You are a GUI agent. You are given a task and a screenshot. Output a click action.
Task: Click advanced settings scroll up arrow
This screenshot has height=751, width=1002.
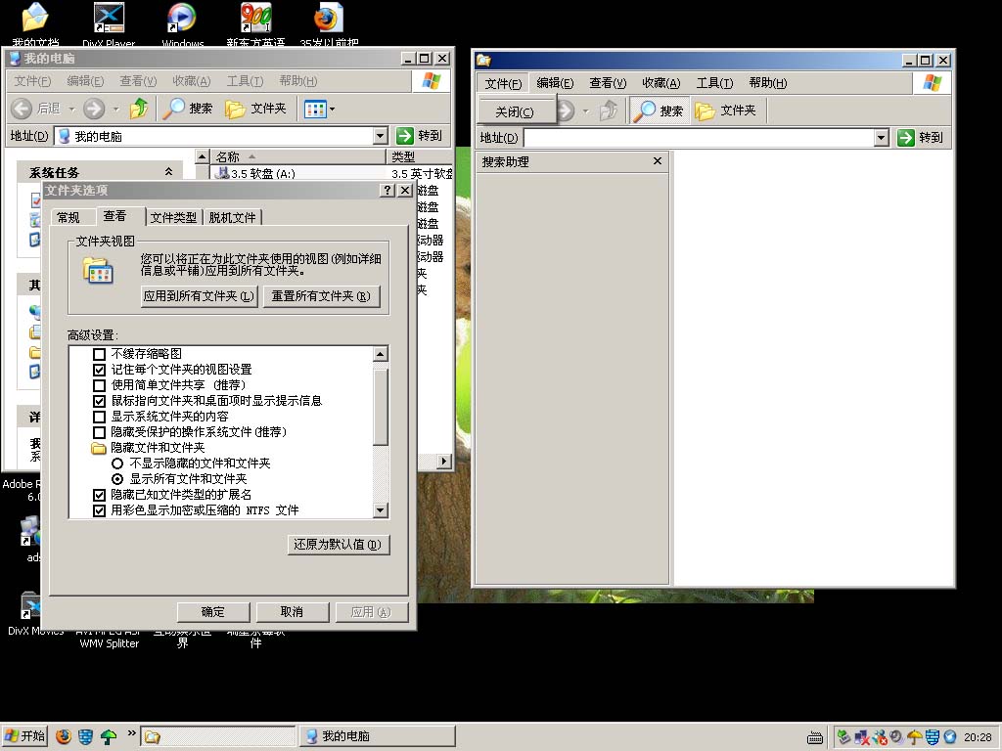381,354
